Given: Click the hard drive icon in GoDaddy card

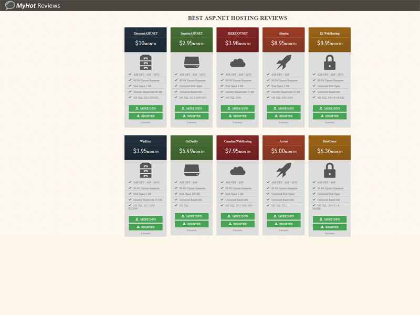Looking at the screenshot, I should point(192,170).
